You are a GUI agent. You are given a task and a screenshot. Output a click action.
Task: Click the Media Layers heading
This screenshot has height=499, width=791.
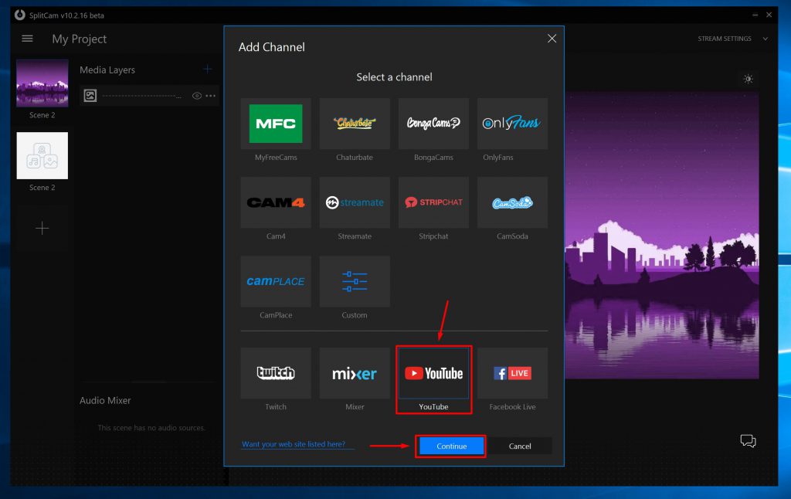[107, 70]
